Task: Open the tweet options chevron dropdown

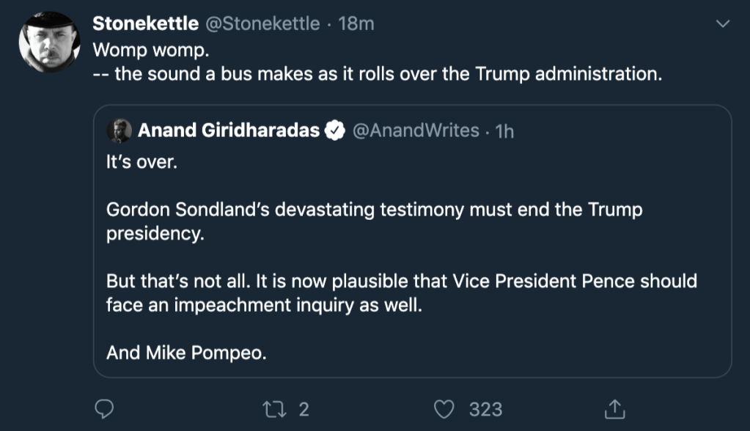Action: click(722, 24)
